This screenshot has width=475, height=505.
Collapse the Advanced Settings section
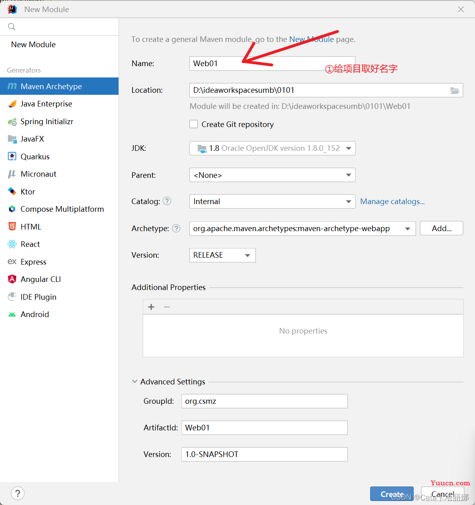[135, 382]
